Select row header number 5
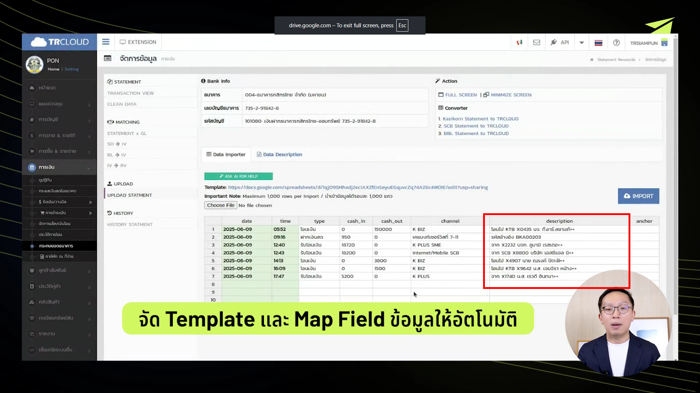Image resolution: width=700 pixels, height=393 pixels. coord(213,261)
